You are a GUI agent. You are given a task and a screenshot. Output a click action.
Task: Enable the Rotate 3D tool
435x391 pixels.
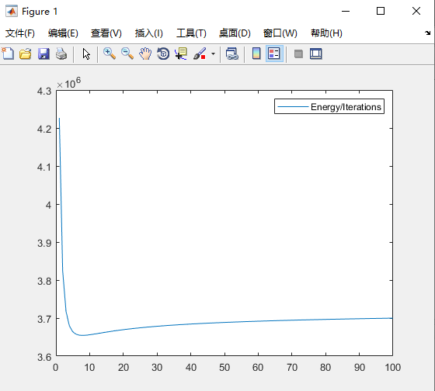coord(163,54)
